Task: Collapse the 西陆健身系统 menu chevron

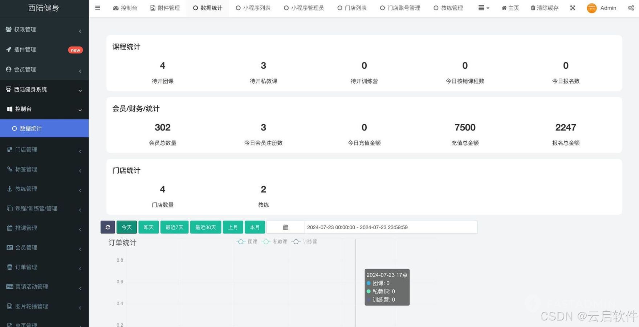Action: click(80, 90)
